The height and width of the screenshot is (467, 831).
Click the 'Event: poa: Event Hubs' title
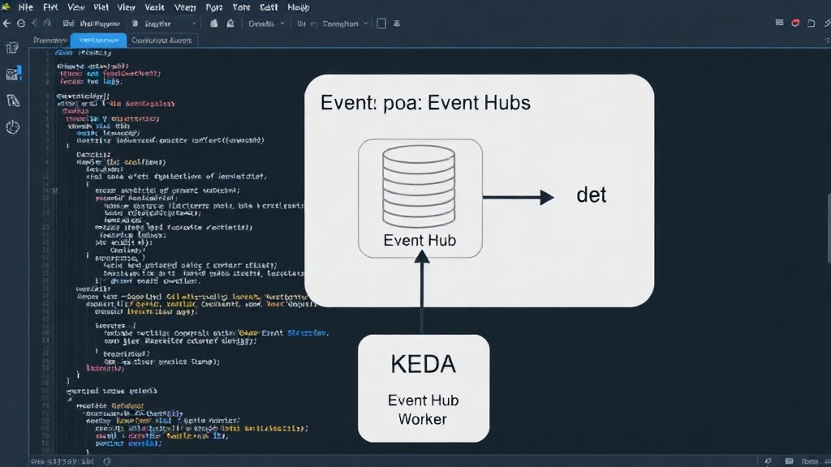coord(425,103)
